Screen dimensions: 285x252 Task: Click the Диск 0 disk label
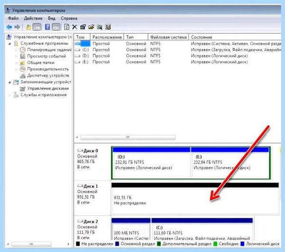tap(91, 151)
